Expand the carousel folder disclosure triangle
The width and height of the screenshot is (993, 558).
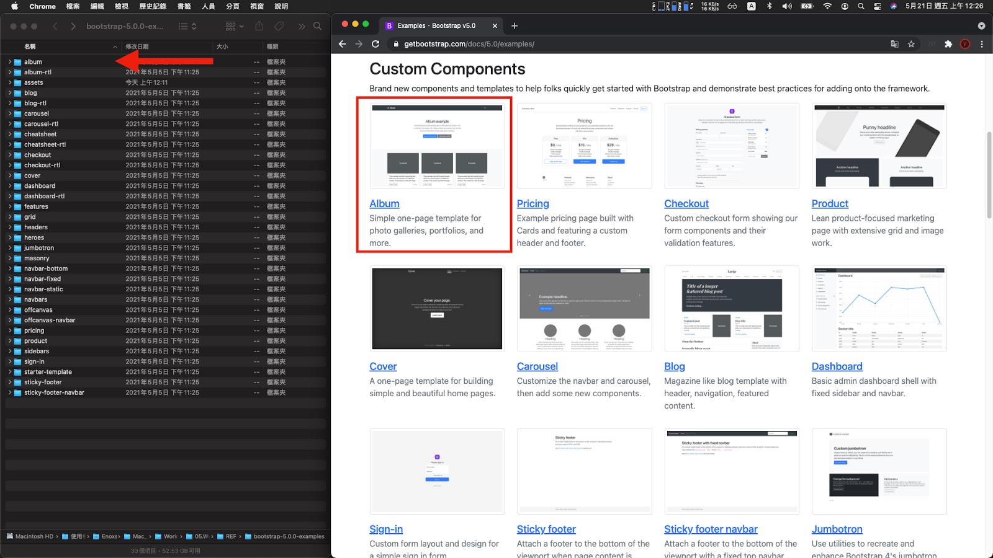pyautogui.click(x=10, y=113)
